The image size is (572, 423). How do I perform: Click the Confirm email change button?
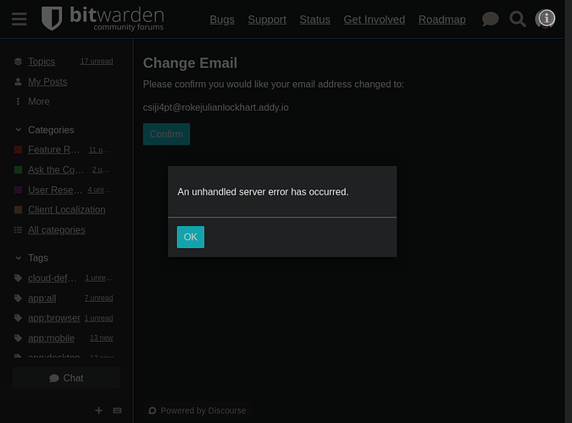tap(166, 134)
